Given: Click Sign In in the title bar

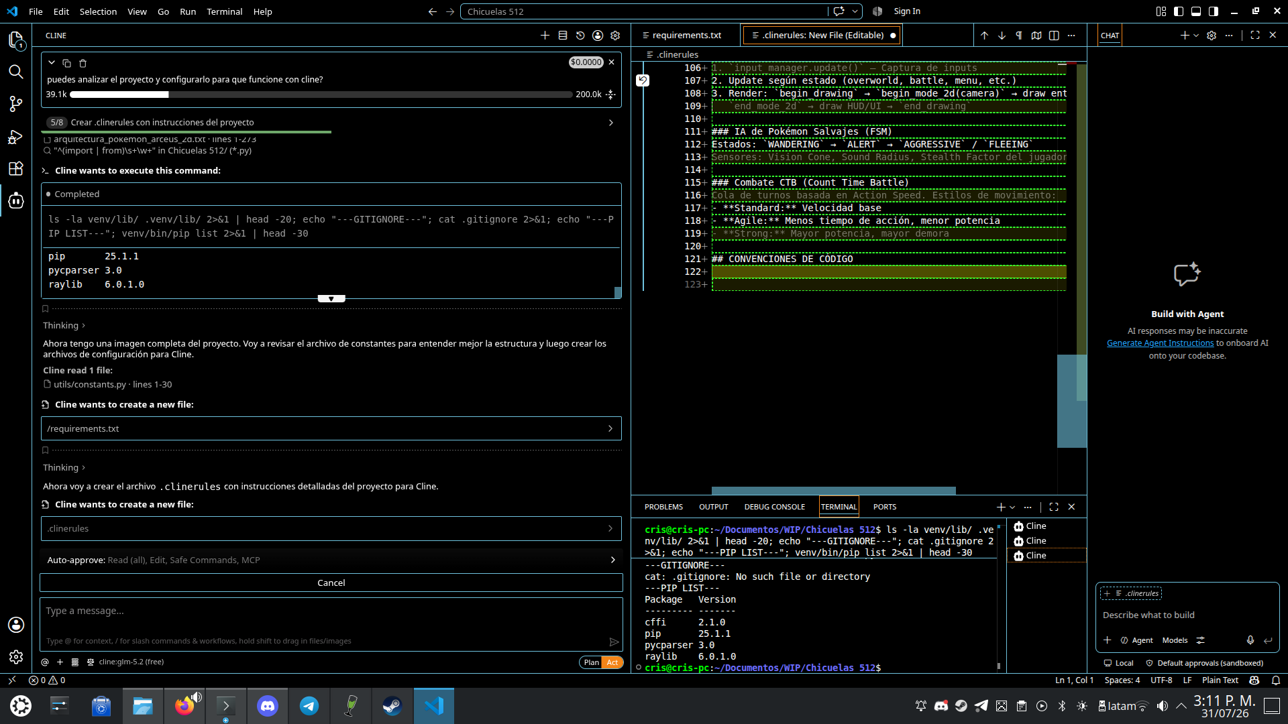Looking at the screenshot, I should [x=907, y=11].
